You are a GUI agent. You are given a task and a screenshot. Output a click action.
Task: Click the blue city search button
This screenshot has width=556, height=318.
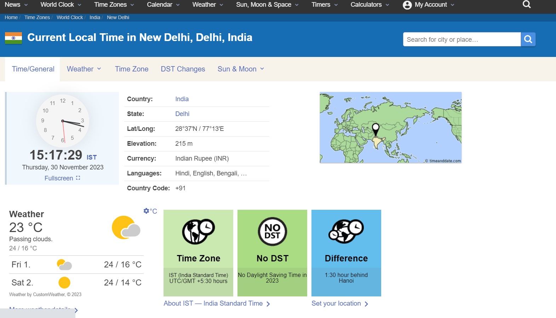528,39
